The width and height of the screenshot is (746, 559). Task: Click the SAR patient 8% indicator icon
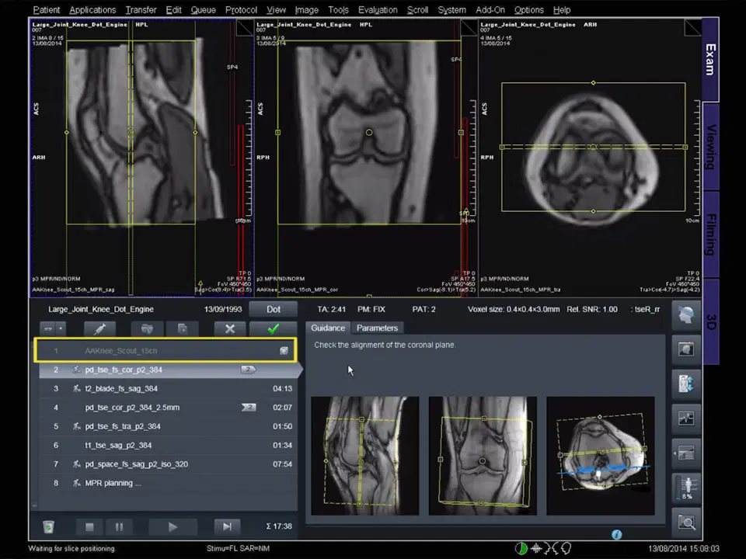pyautogui.click(x=686, y=488)
